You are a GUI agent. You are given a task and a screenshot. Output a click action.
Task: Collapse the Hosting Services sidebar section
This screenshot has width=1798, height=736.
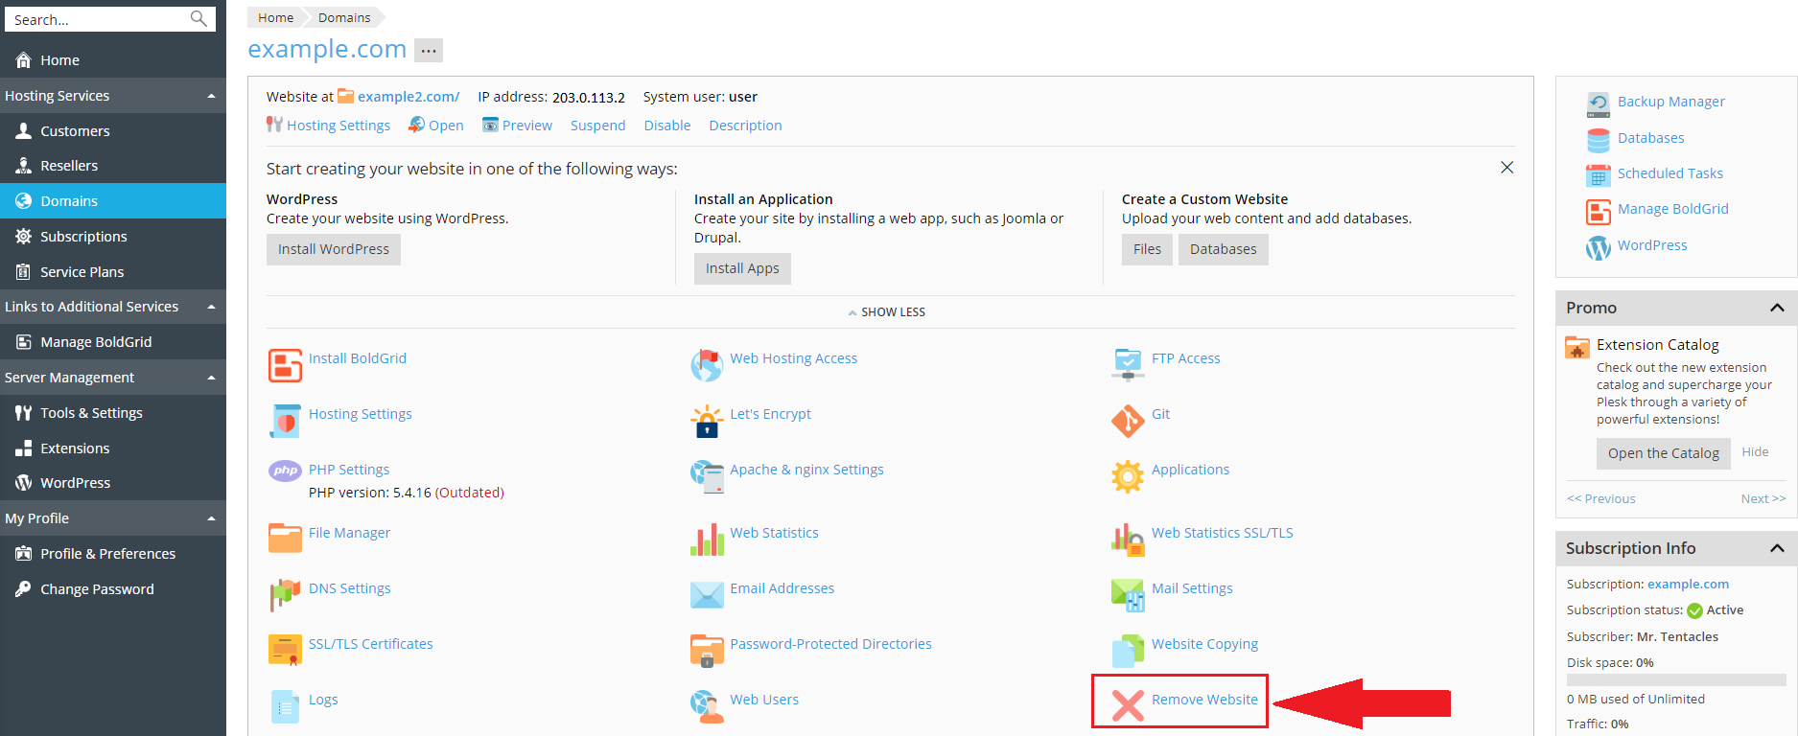pos(211,96)
